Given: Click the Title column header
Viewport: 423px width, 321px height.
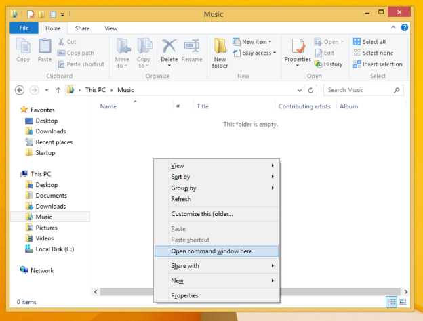Looking at the screenshot, I should tap(203, 106).
